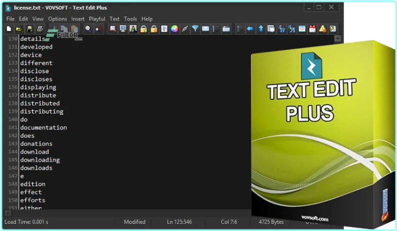Click the overlapping windows toolbar icon

point(271,29)
